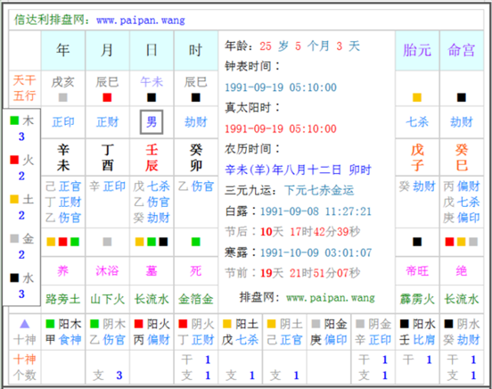
Task: Click the red square in the 月 column under 辰巳
Action: point(107,97)
